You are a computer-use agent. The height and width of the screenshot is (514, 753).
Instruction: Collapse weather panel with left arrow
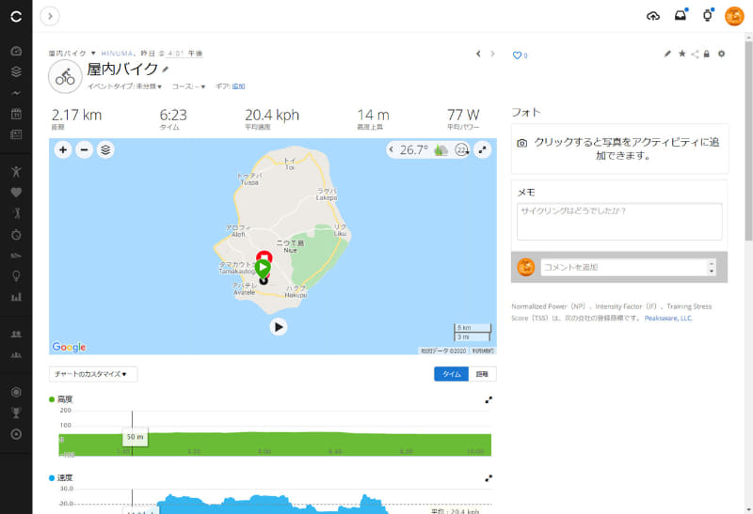pyautogui.click(x=392, y=149)
